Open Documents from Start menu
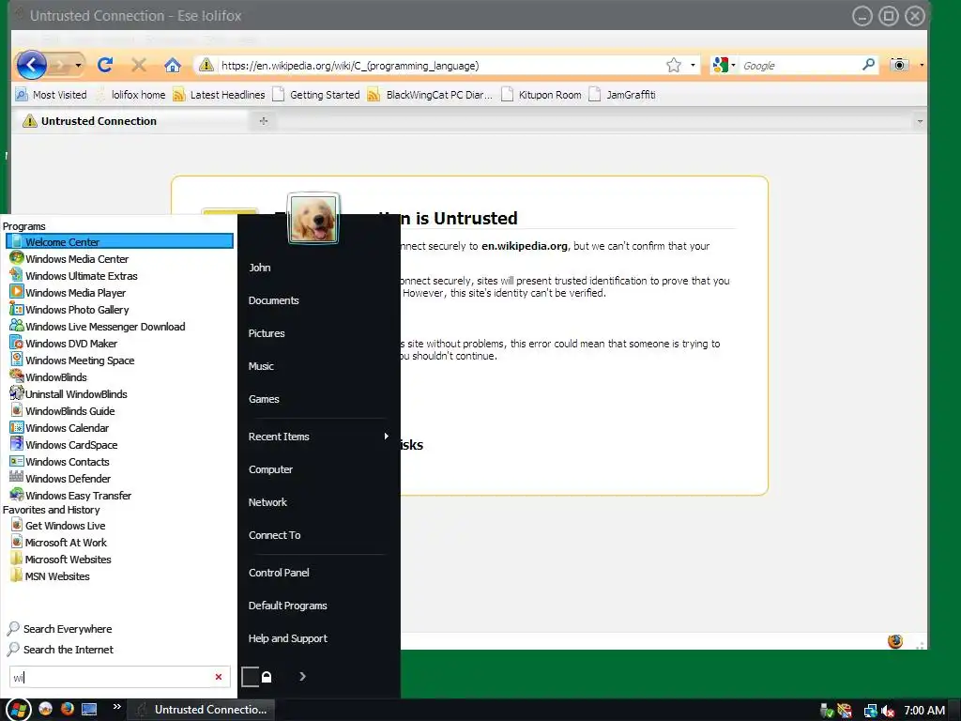The image size is (961, 721). (x=273, y=300)
